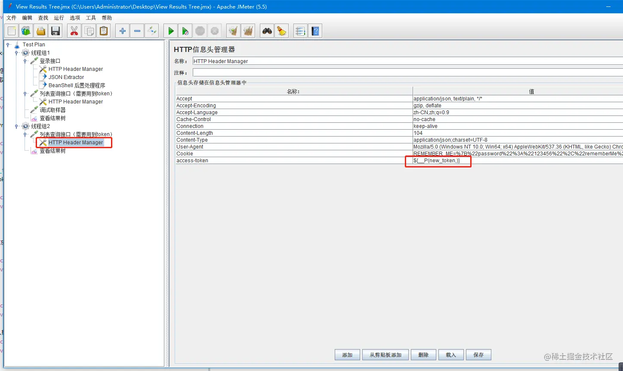623x371 pixels.
Task: Select the 调试取样器 node
Action: (x=52, y=110)
